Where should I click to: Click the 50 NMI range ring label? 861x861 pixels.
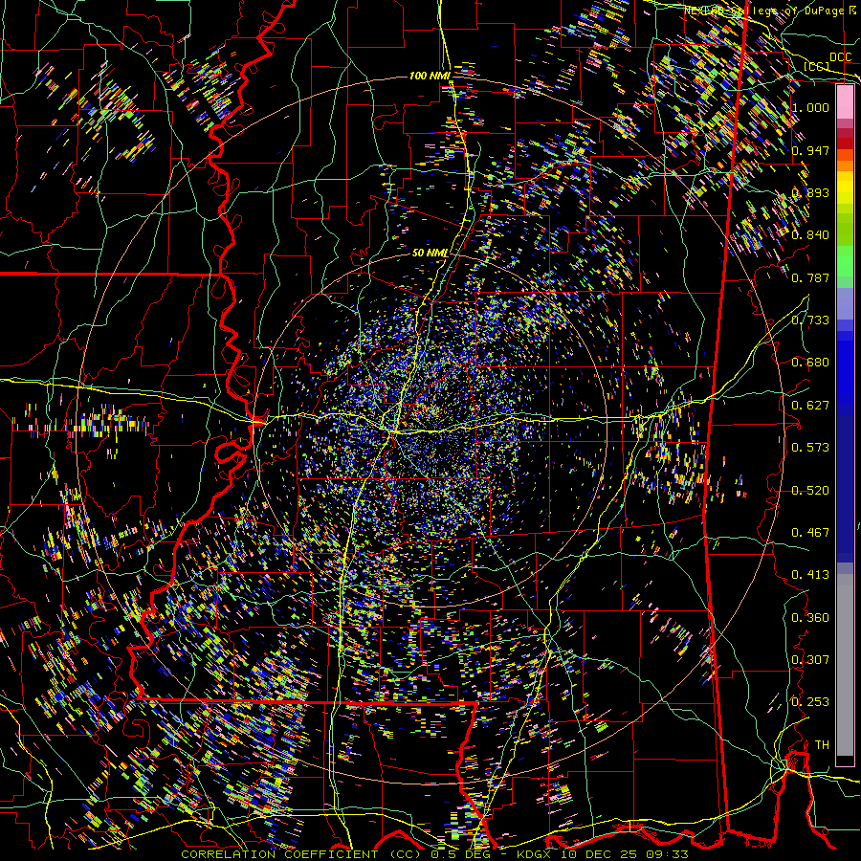tap(430, 253)
